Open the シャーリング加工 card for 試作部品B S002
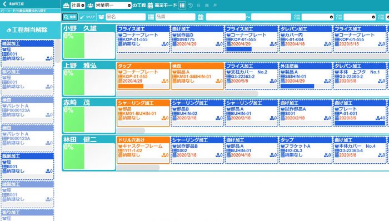The image size is (389, 221). [197, 150]
